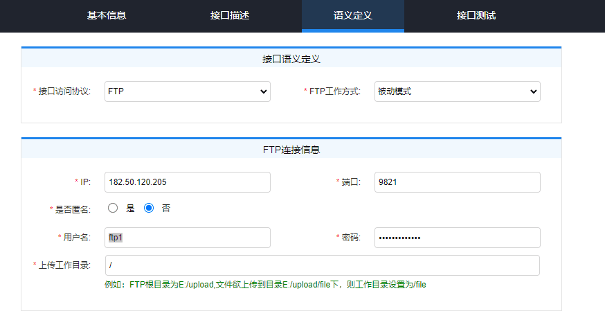Click the chevron arrow of the 被动模式 select
This screenshot has height=327, width=605.
(x=533, y=92)
